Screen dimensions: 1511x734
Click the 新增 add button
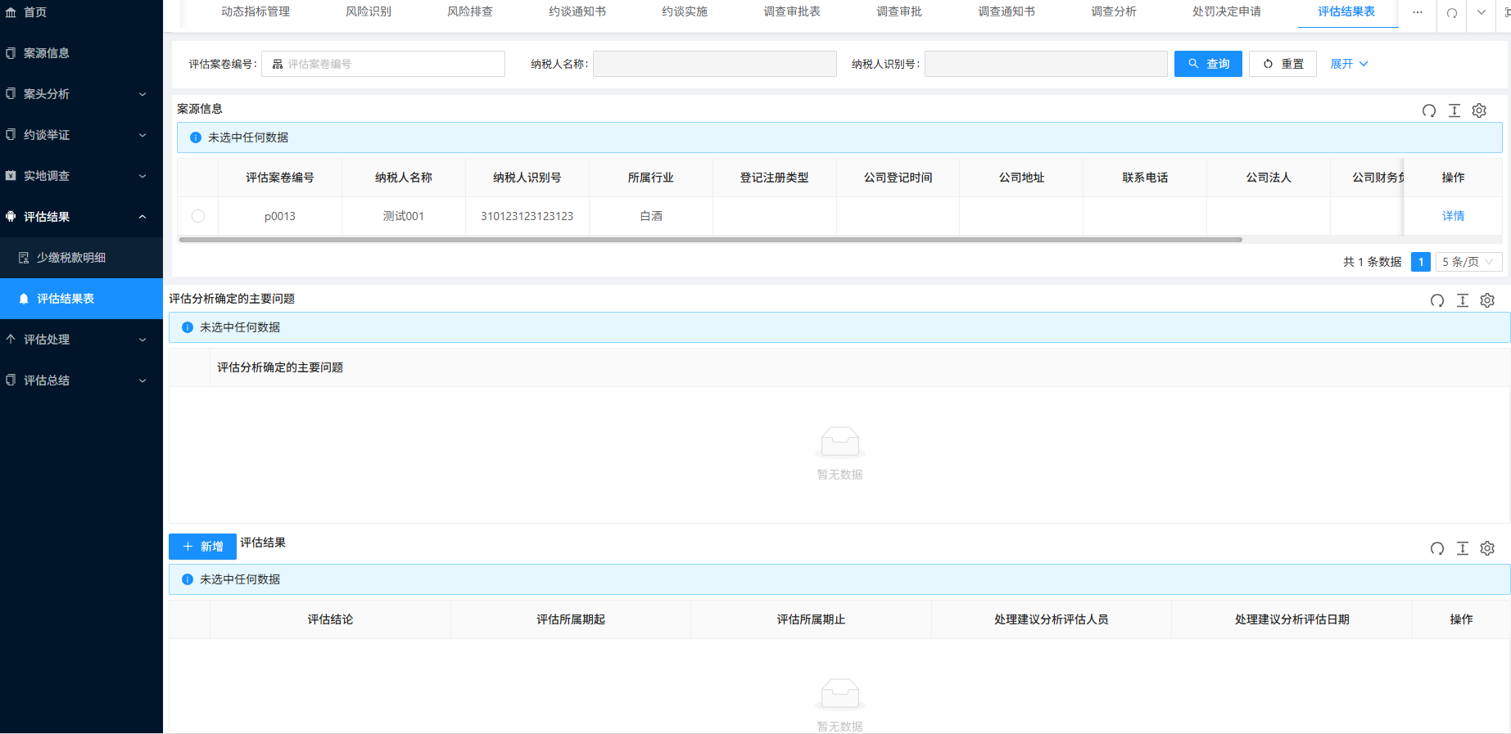click(x=202, y=547)
